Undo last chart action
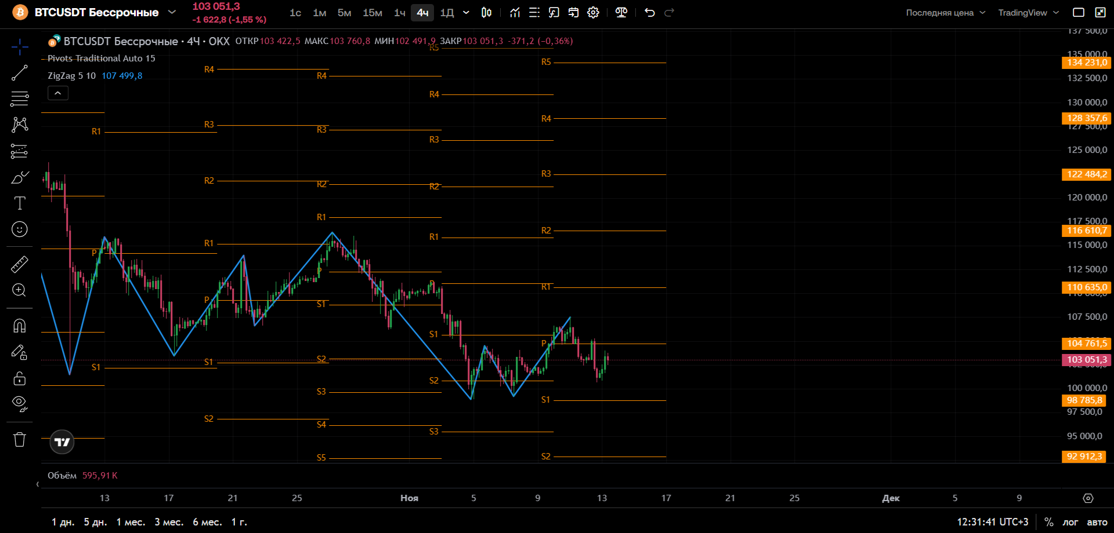The image size is (1114, 533). 649,12
